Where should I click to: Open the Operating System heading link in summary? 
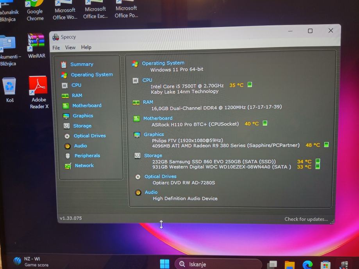pyautogui.click(x=163, y=63)
